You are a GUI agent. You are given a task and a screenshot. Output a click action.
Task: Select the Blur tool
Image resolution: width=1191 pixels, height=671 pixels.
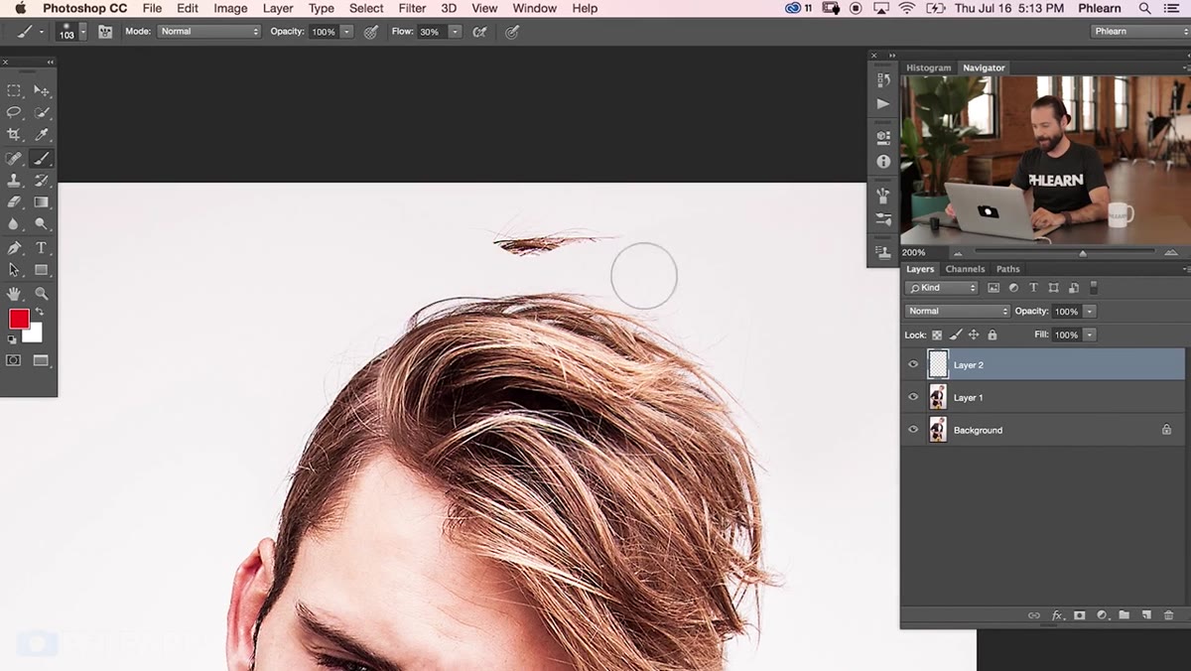pyautogui.click(x=14, y=224)
